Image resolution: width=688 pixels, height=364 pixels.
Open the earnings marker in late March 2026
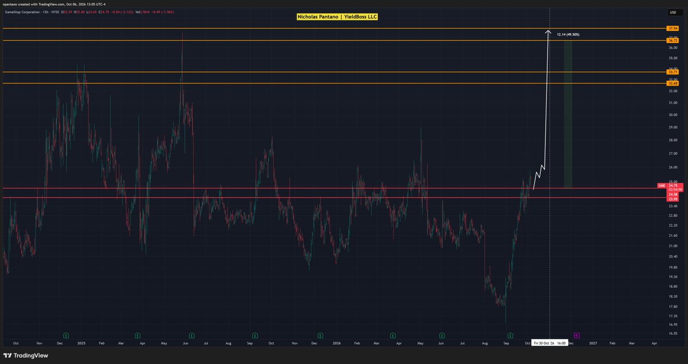click(x=392, y=335)
